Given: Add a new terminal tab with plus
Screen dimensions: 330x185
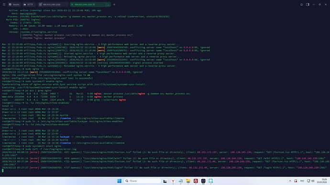Looking at the screenshot, I should coord(114,4).
